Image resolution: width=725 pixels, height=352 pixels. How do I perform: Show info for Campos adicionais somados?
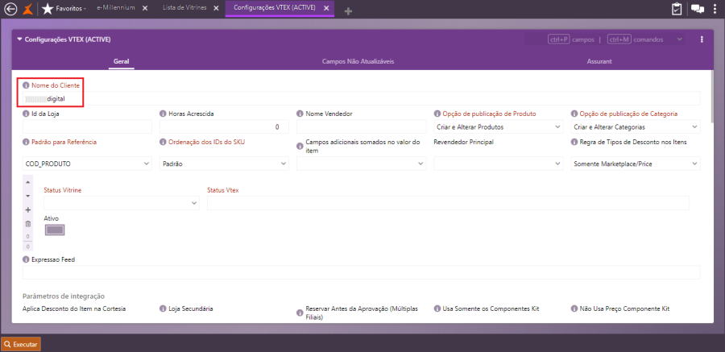tap(300, 146)
